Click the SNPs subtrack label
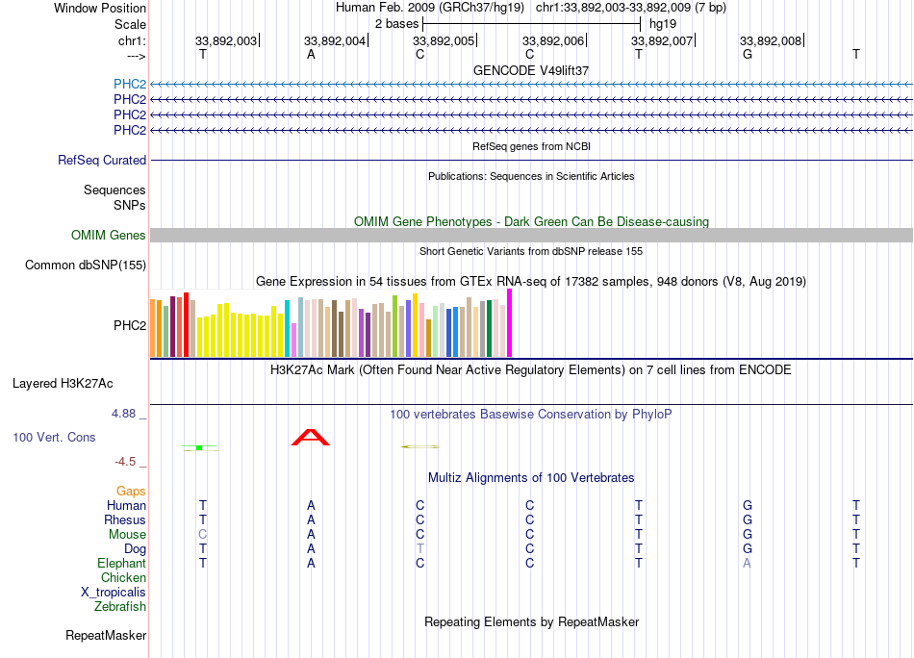Screen dimensions: 914x658 tap(130, 205)
